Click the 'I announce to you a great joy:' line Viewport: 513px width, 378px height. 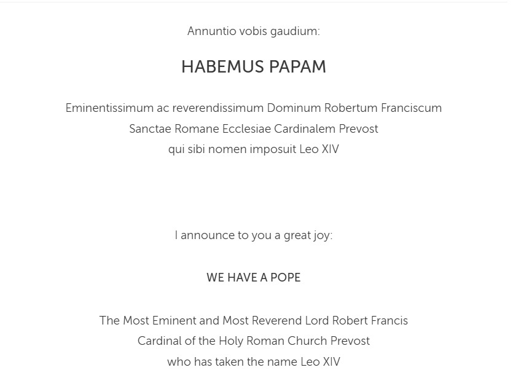(x=253, y=235)
